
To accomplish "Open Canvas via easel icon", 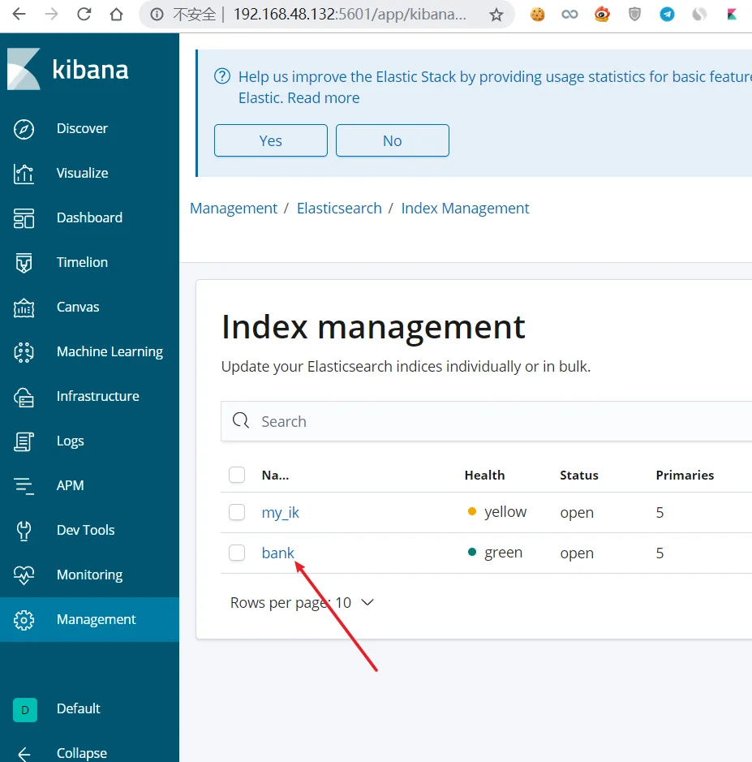I will point(24,308).
